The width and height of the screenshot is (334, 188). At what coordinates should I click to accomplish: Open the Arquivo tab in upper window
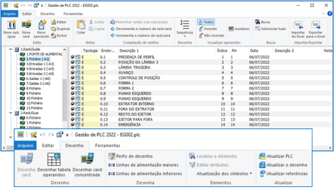[x=9, y=14]
